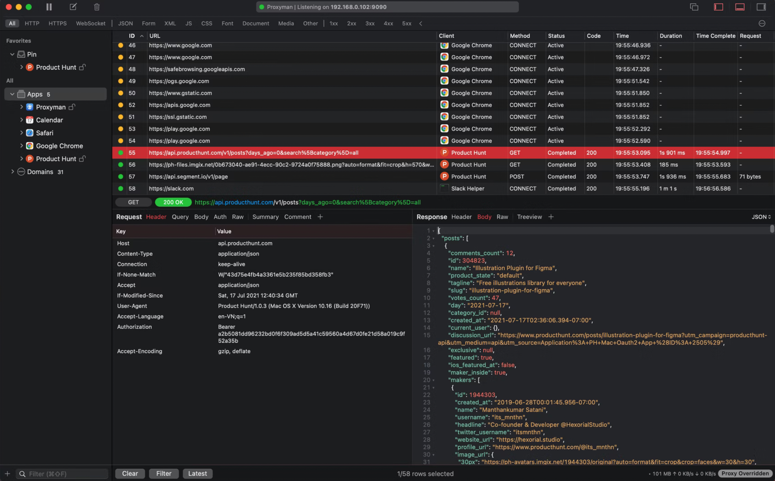Click Slack Helper icon in row 58
Viewport: 775px width, 481px height.
click(x=444, y=188)
